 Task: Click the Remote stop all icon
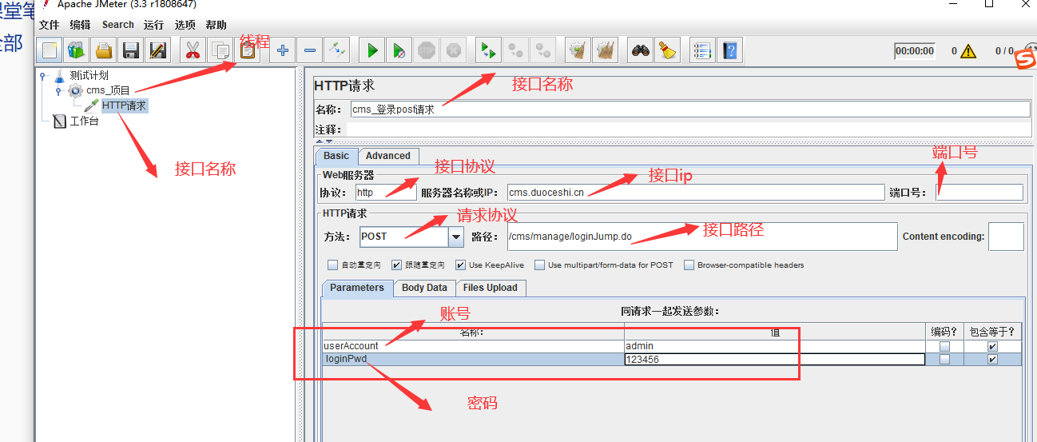pos(516,50)
